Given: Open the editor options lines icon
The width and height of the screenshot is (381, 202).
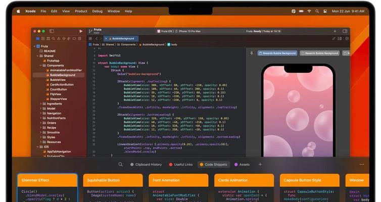Looking at the screenshot, I should click(340, 38).
